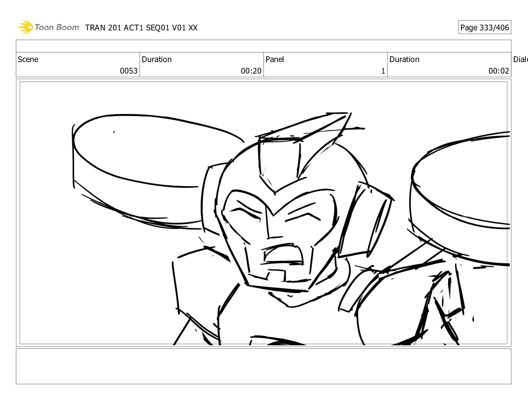Click the empty header row above Scene

pos(263,46)
